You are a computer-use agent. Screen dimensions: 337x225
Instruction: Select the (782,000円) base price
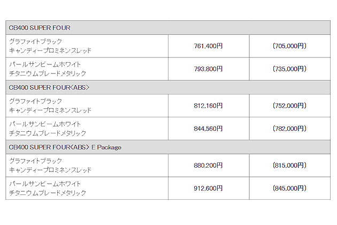tap(289, 128)
